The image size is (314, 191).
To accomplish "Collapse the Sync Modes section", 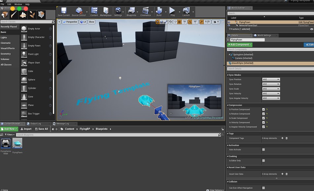I will pyautogui.click(x=228, y=75).
